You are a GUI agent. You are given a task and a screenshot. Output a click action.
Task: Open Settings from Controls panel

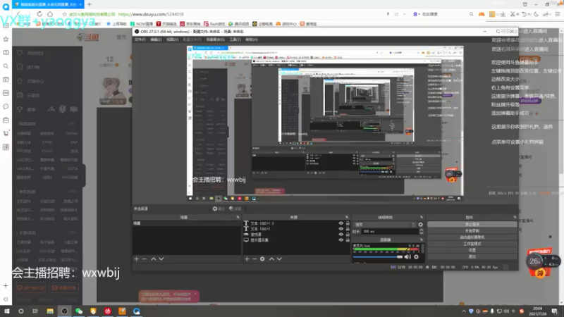point(472,250)
